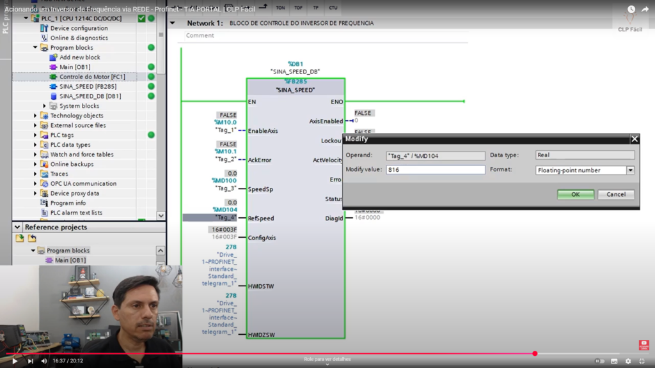Collapse Network 1 with its triangle
Viewport: 655px width, 368px height.
pyautogui.click(x=173, y=24)
